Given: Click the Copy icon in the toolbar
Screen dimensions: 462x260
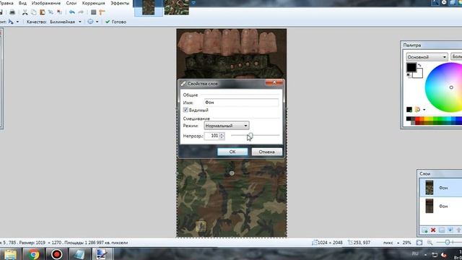Looking at the screenshot, I should (34, 12).
